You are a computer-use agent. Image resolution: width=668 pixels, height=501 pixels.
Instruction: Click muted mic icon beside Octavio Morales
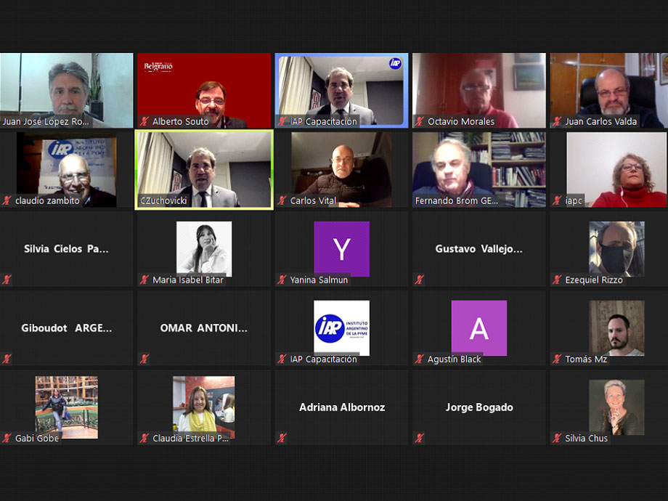tap(420, 122)
